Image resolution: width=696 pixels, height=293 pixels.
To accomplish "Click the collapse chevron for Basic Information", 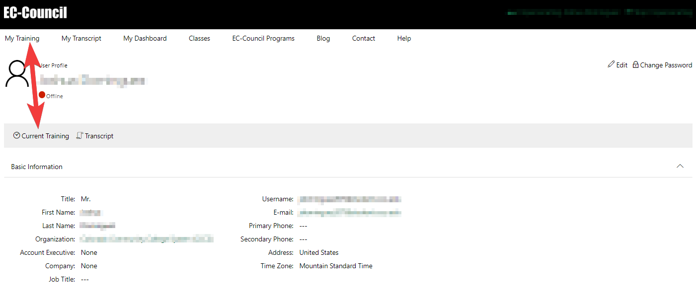I will [680, 166].
